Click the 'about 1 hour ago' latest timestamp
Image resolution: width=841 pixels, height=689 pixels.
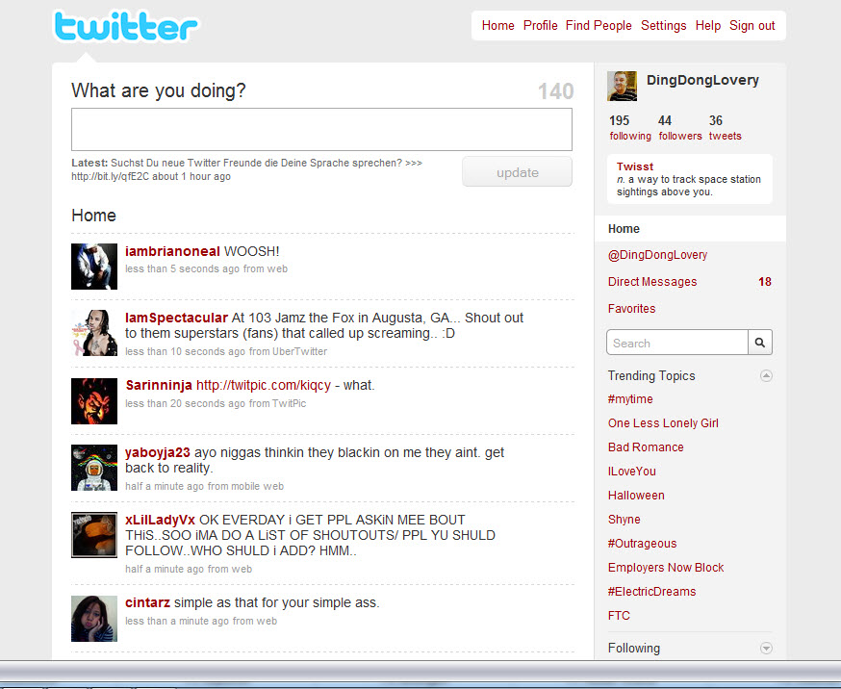point(191,176)
